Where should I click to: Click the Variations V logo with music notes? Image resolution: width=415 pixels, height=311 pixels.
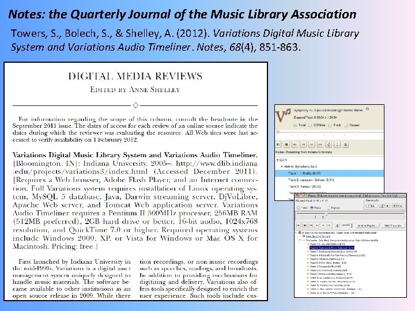pyautogui.click(x=283, y=115)
